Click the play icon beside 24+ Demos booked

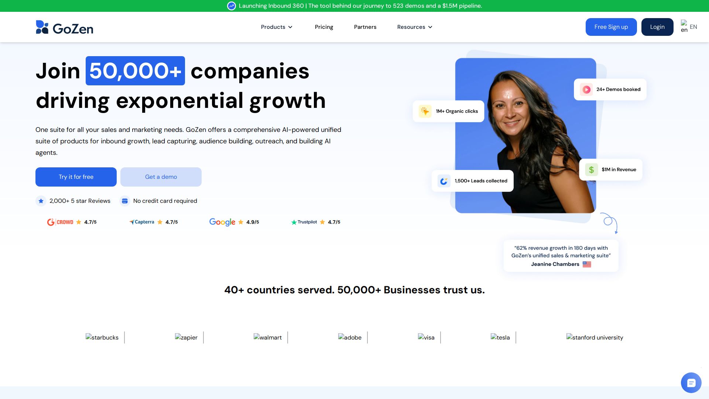[x=586, y=89]
